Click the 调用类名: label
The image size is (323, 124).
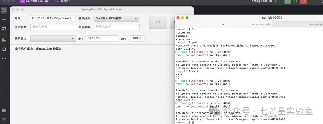21,39
